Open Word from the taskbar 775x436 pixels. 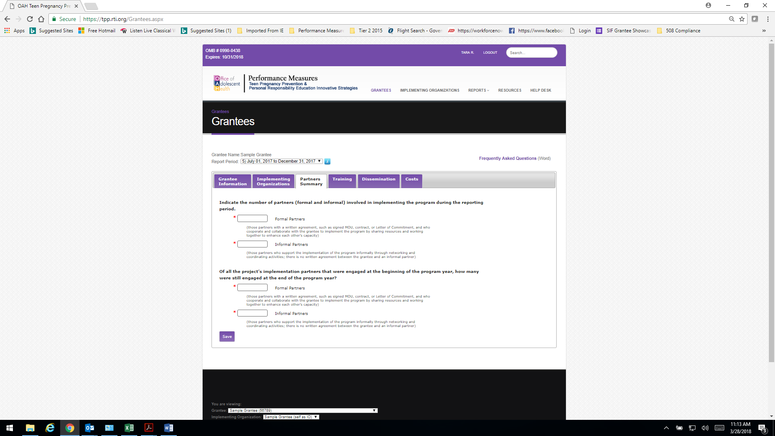pyautogui.click(x=169, y=428)
